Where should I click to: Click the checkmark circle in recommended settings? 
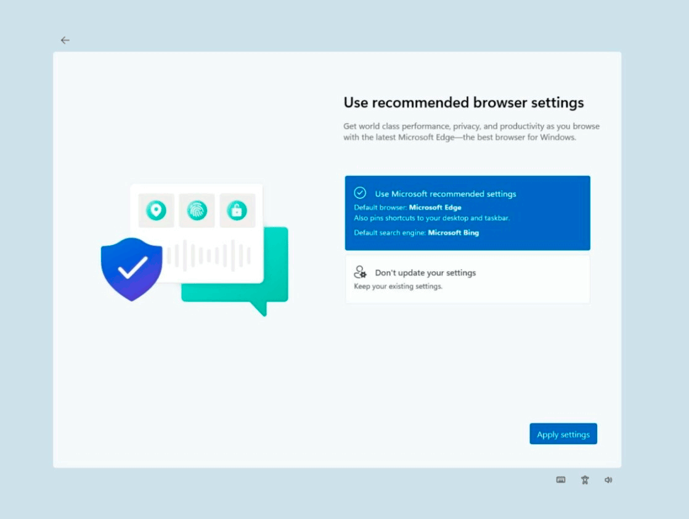pyautogui.click(x=360, y=193)
